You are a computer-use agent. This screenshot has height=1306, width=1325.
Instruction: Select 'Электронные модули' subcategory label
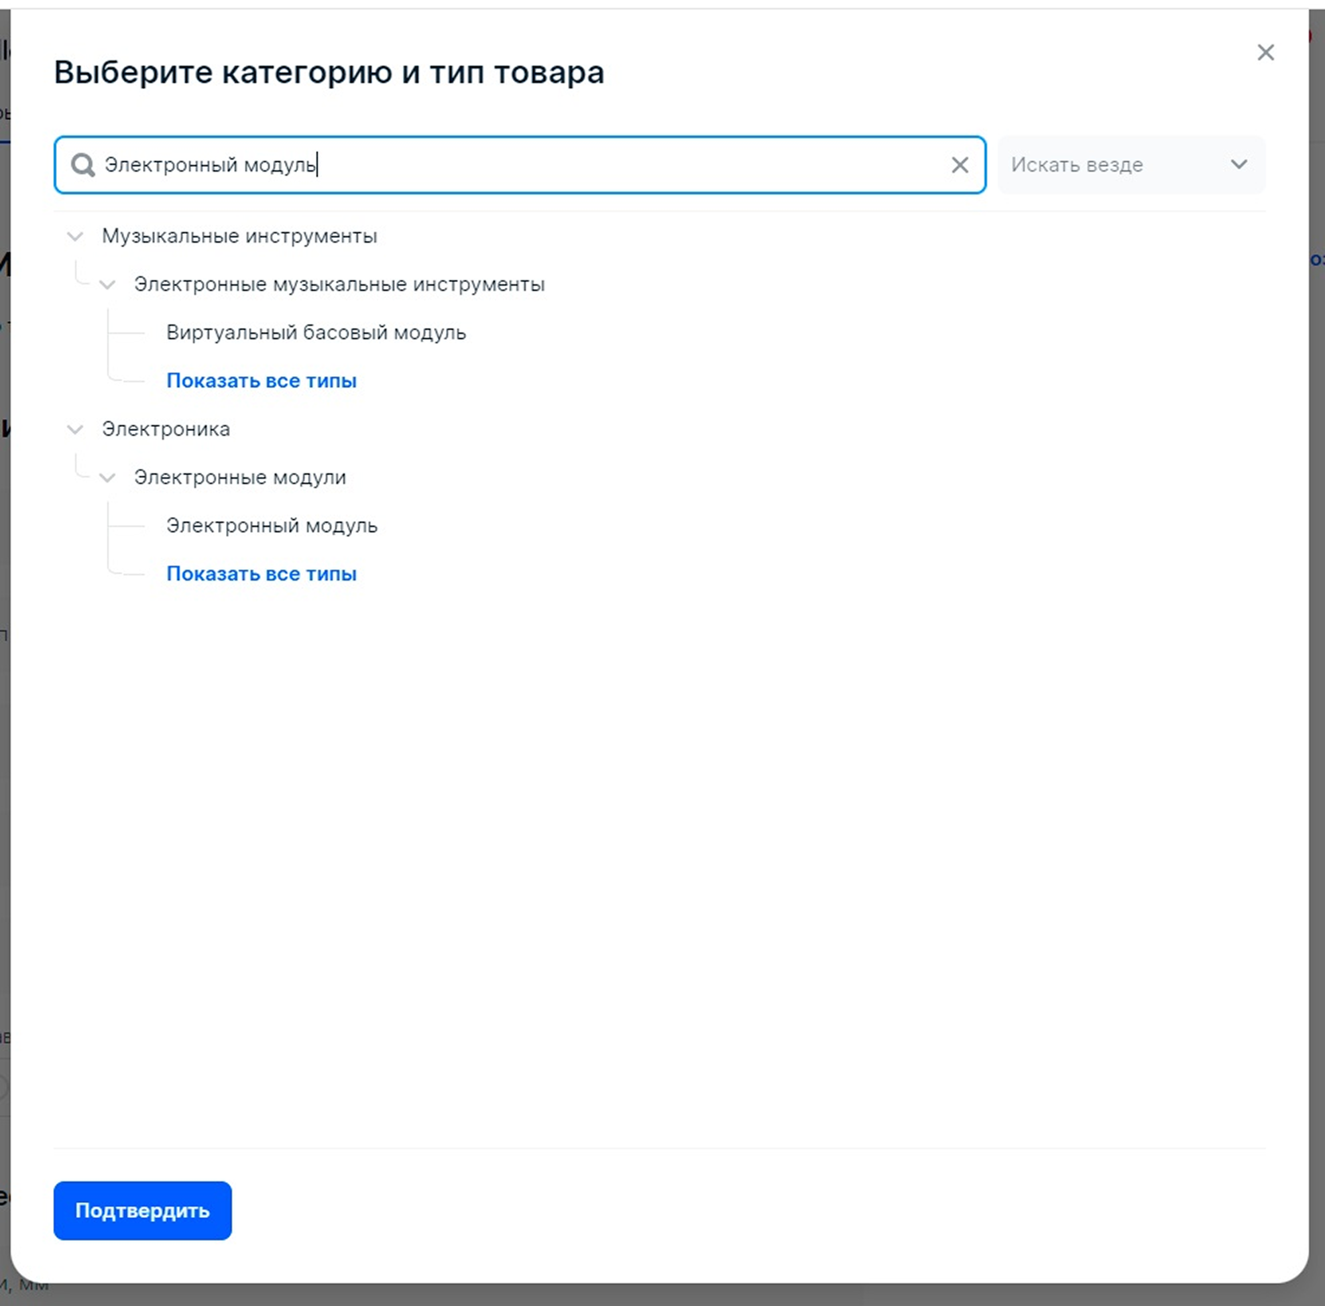click(240, 477)
